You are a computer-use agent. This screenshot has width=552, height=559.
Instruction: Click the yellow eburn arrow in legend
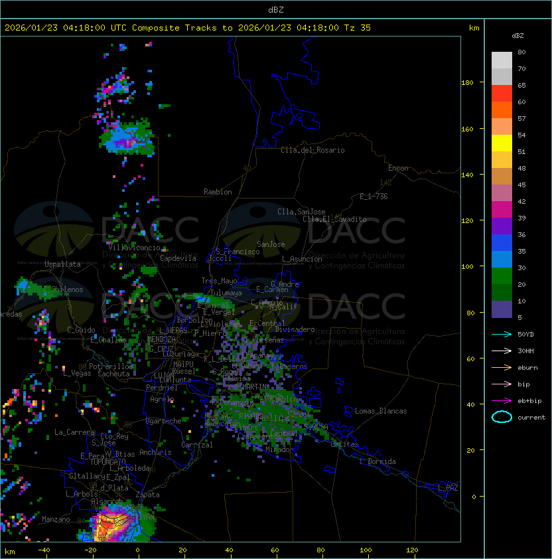[502, 368]
